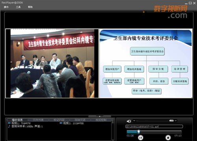Stop the recording playback
The height and width of the screenshot is (141, 197).
(x=168, y=137)
